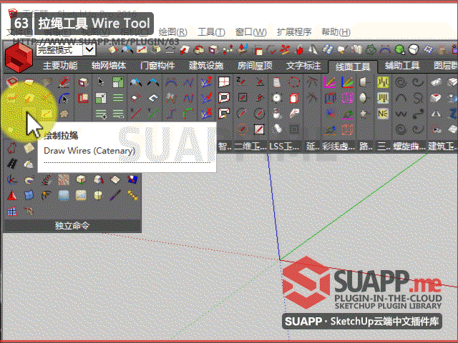Click the 独立命令 panel title bar
458x343 pixels.
pyautogui.click(x=72, y=226)
